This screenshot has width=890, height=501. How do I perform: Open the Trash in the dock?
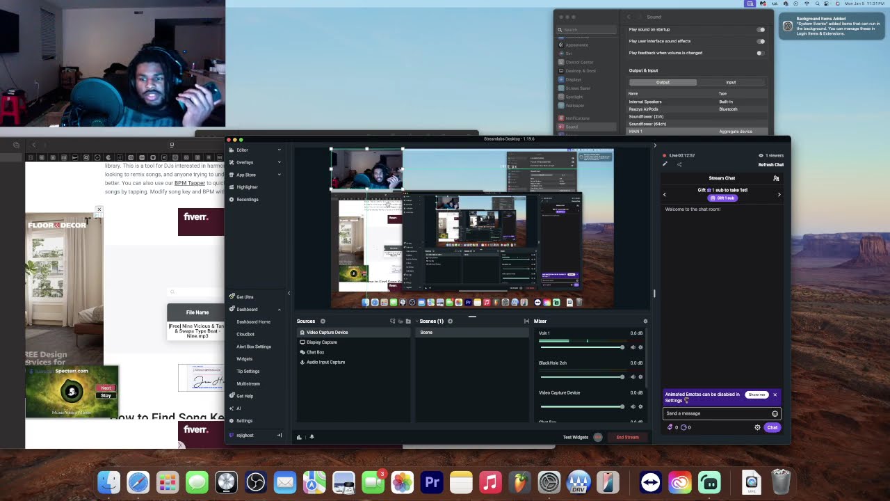[781, 482]
